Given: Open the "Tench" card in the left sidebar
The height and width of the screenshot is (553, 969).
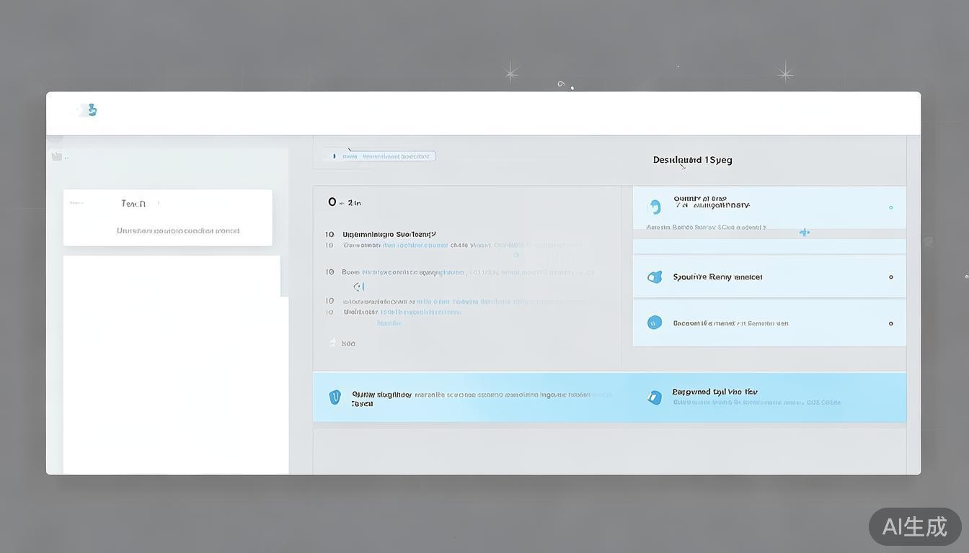Looking at the screenshot, I should (167, 217).
